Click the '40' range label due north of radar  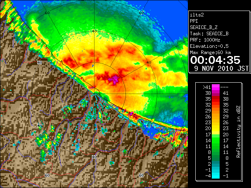click(95, 31)
